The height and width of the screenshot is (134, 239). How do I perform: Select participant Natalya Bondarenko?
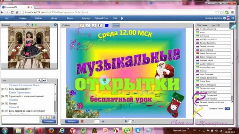pyautogui.click(x=213, y=78)
